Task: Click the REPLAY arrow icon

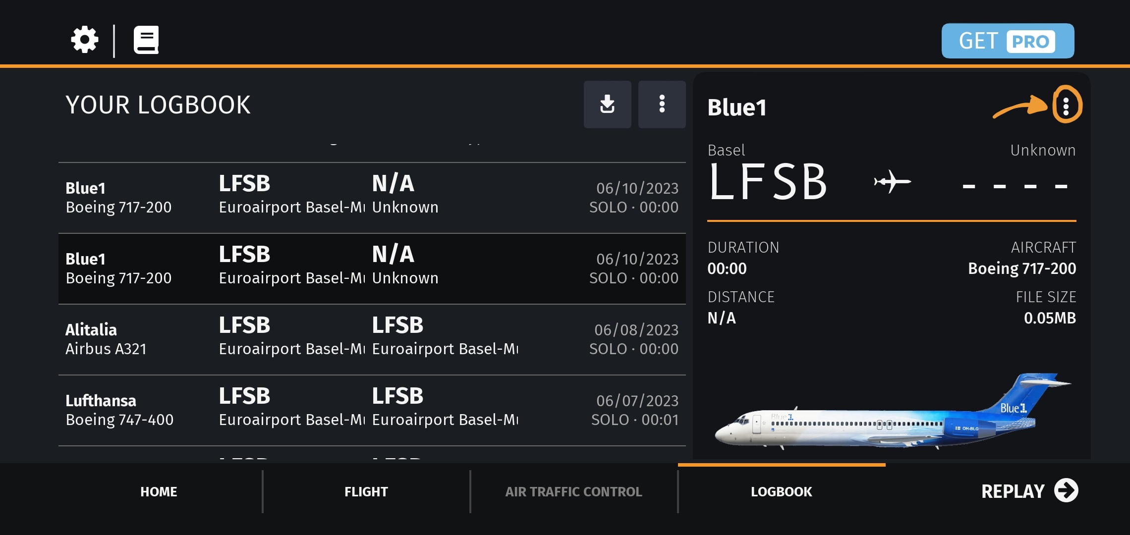Action: [1066, 490]
